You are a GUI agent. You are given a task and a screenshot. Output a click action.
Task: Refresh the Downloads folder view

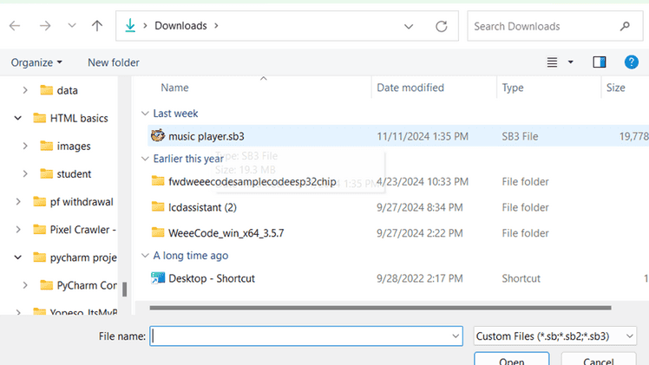(442, 26)
